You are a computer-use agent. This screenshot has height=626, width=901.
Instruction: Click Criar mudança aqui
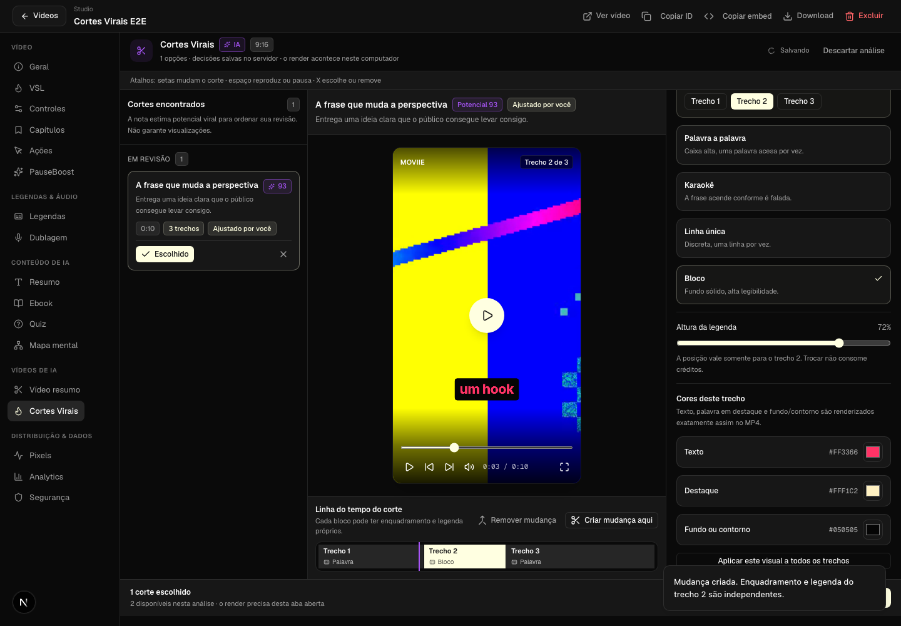point(611,520)
